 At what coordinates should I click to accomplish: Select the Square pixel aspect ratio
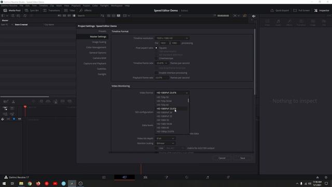tap(156, 48)
